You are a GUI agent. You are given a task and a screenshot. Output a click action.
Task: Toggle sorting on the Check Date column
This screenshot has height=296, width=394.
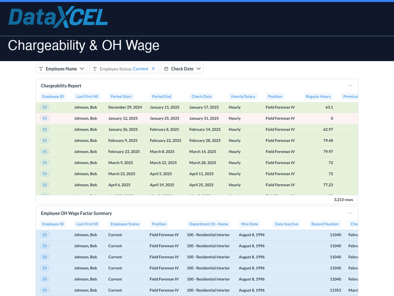203,96
